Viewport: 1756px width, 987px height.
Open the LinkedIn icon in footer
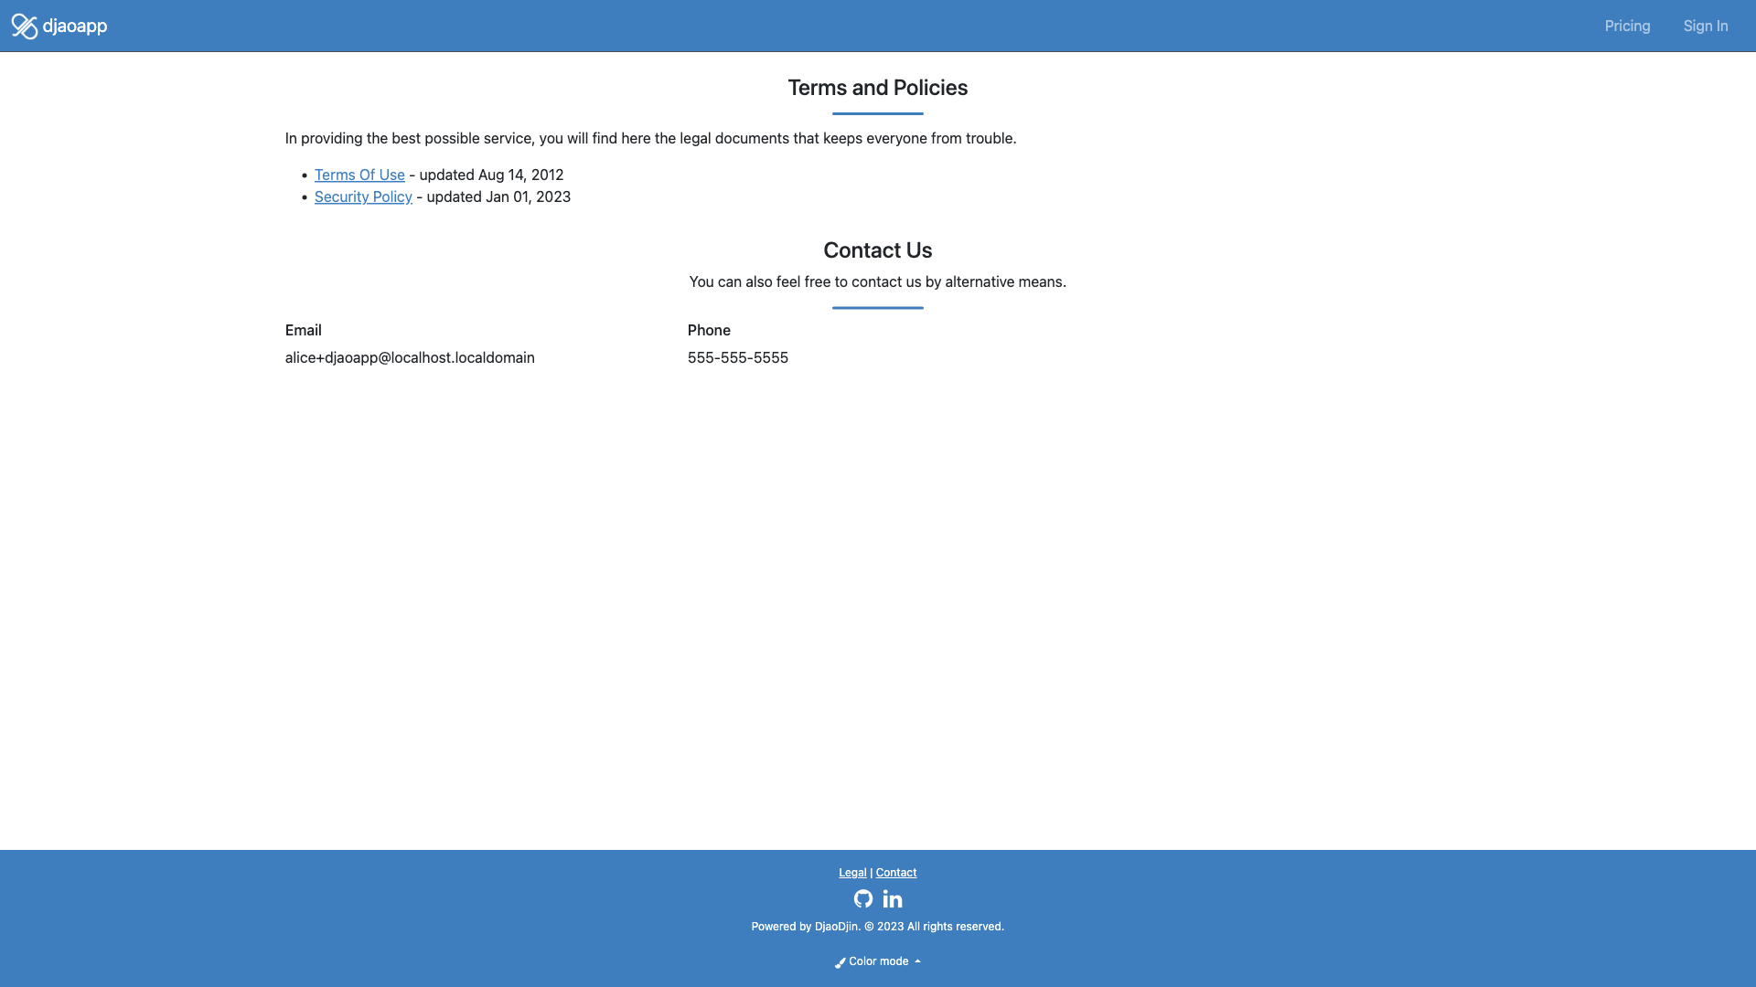[893, 899]
